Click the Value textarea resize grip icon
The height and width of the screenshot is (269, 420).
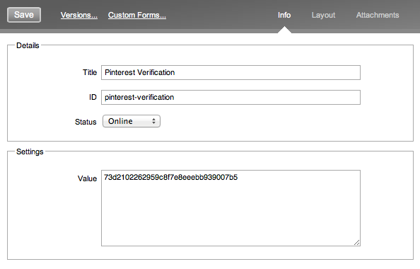point(356,242)
